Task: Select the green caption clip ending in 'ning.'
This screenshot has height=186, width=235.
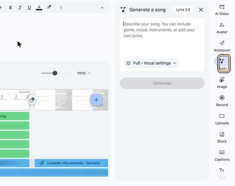Action: click(x=15, y=116)
